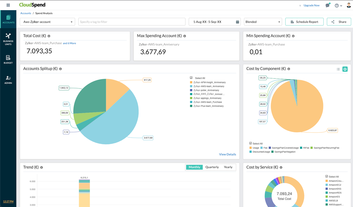Screen dimensions: 353x207
Task: Enable Select All in Cost by Service legend
Action: pyautogui.click(x=327, y=176)
